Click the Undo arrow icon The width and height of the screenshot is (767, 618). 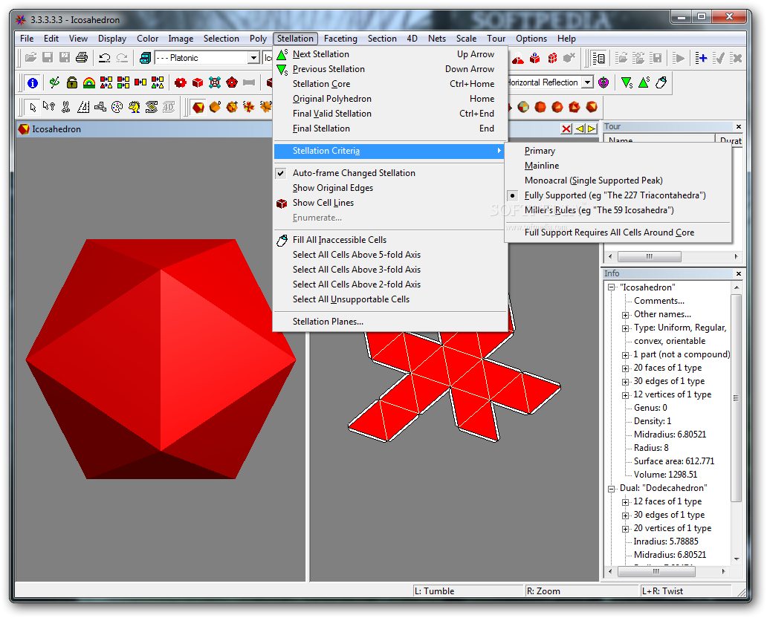pyautogui.click(x=104, y=58)
